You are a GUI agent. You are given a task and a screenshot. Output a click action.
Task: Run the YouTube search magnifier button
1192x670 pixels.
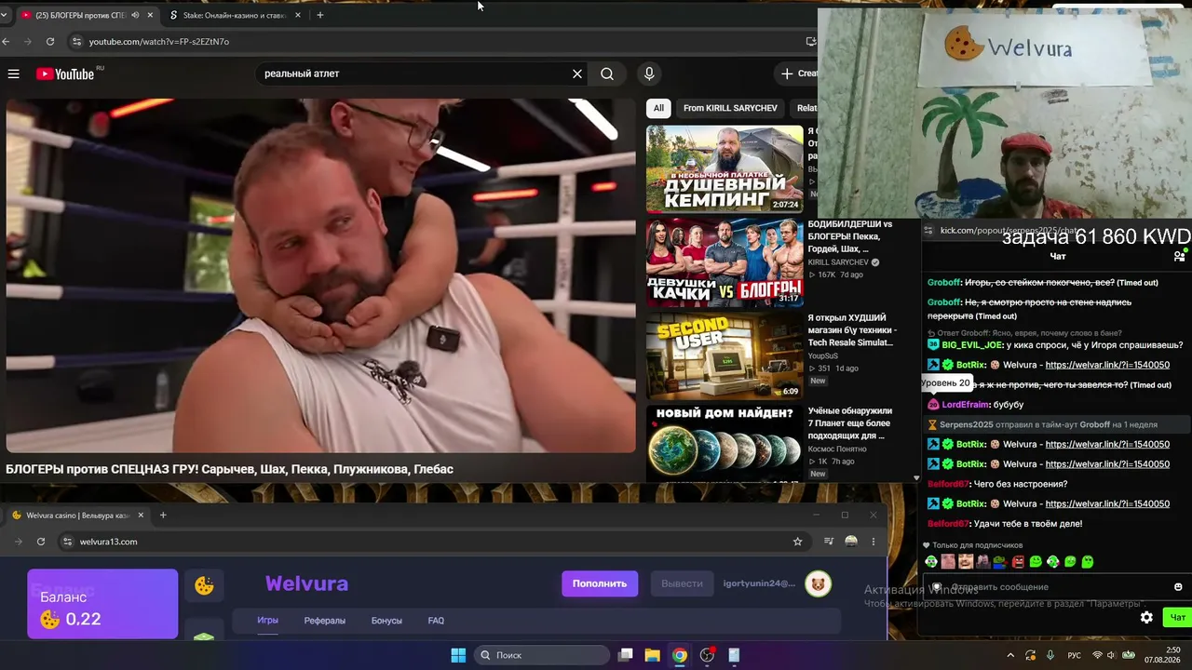(x=607, y=74)
